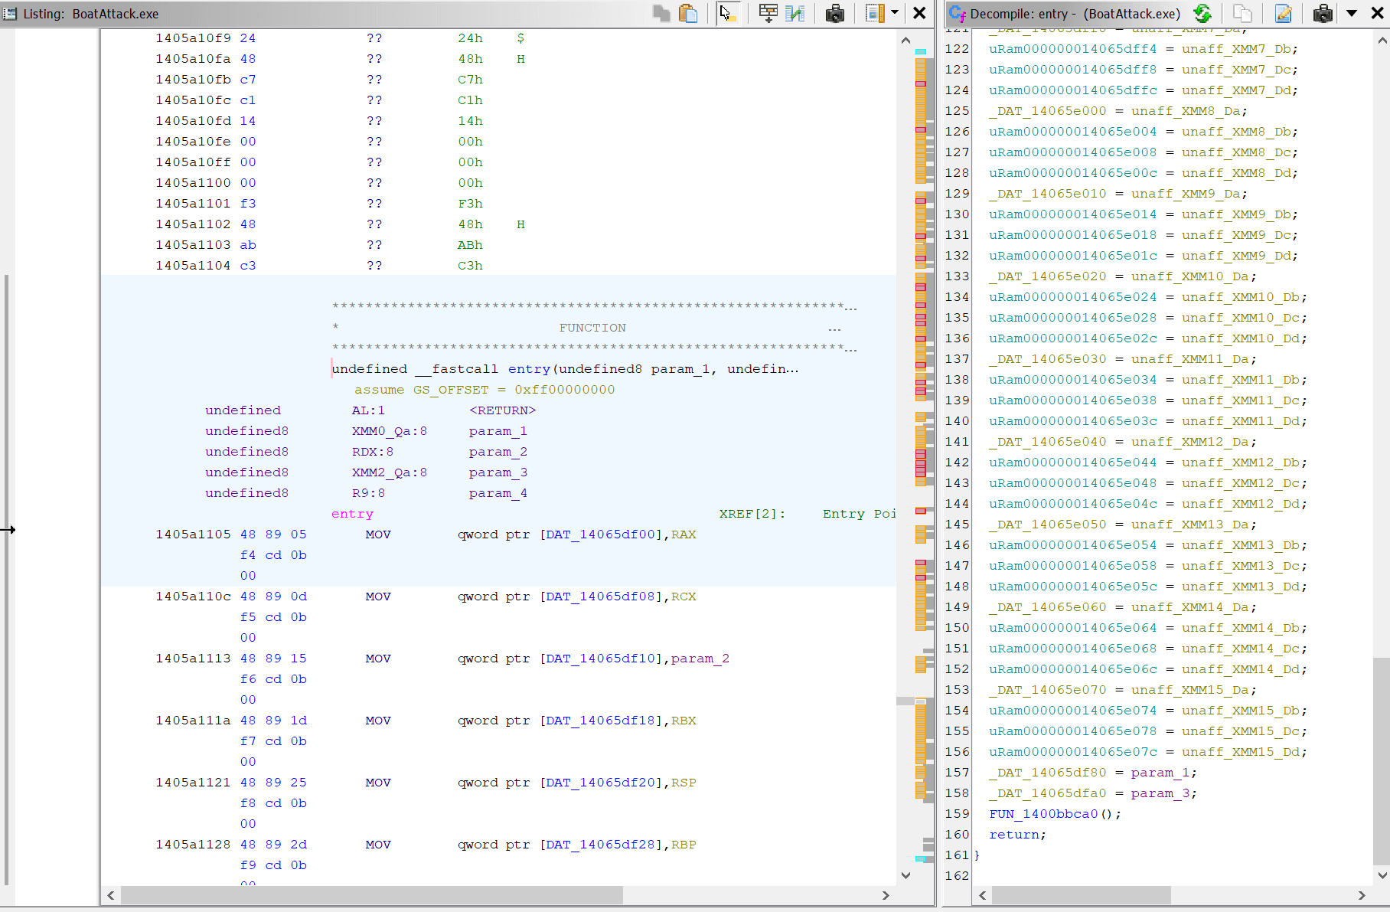The image size is (1390, 912).
Task: Click the Listing horizontal scrollbar right arrow
Action: [886, 895]
